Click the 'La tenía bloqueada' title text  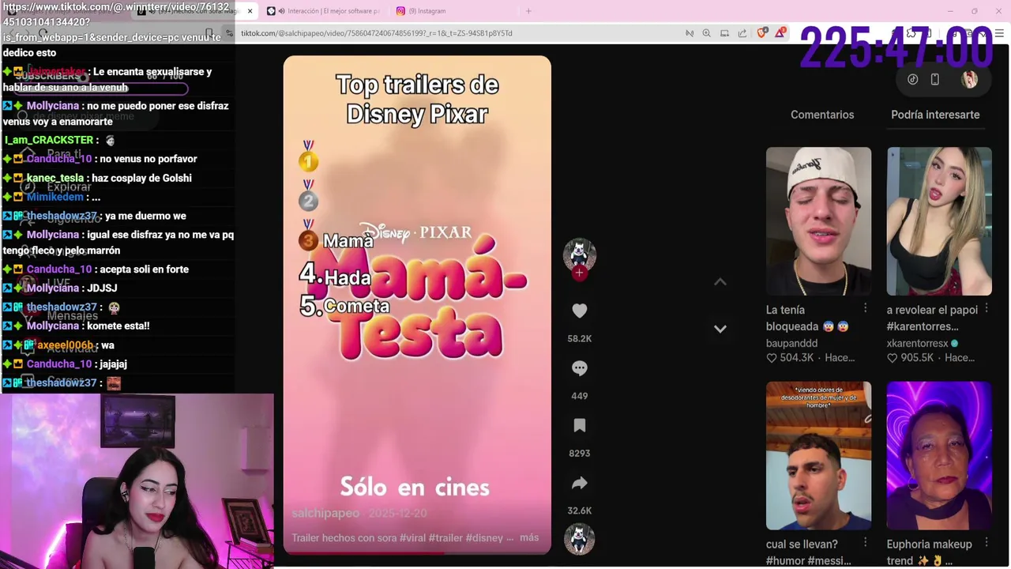pyautogui.click(x=807, y=318)
